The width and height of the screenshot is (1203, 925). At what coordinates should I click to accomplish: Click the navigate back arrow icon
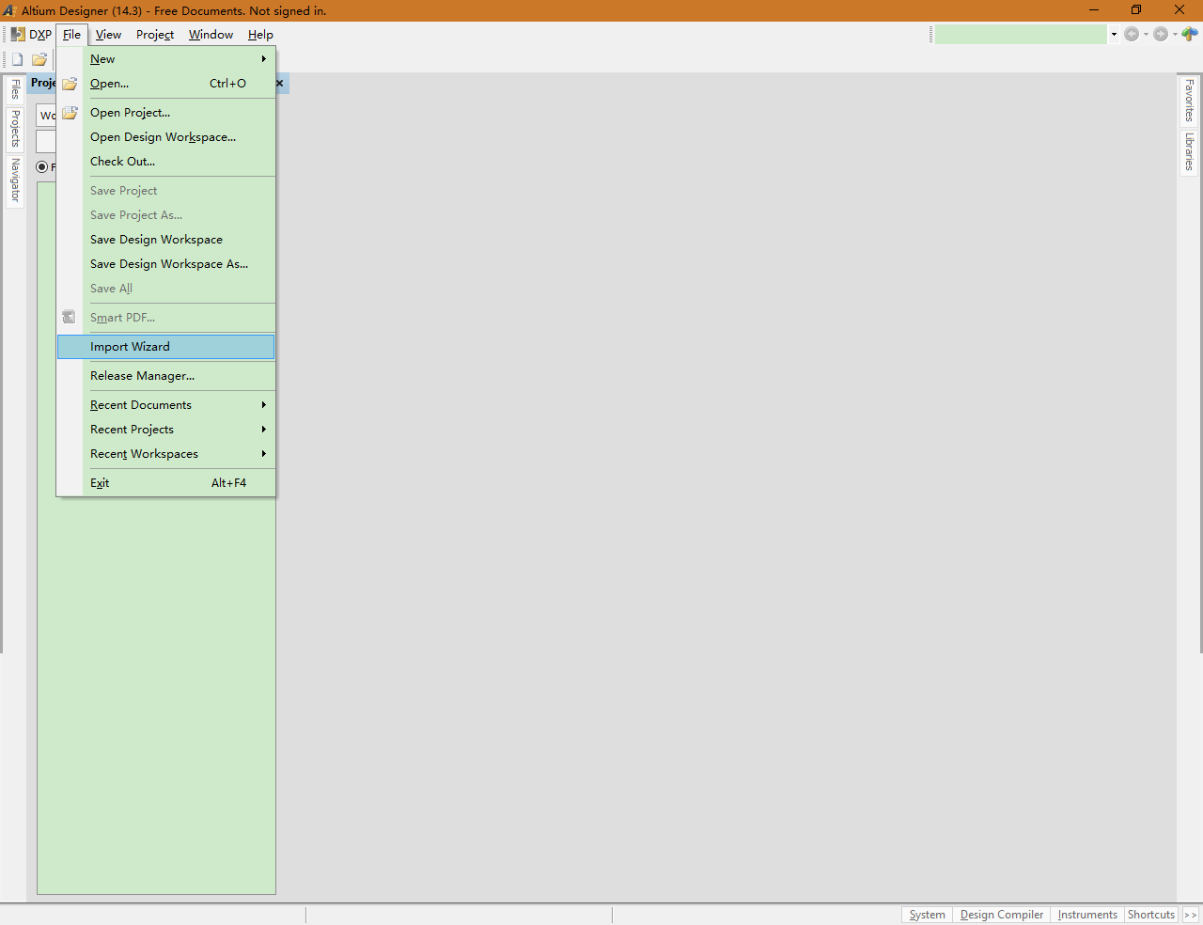point(1132,34)
